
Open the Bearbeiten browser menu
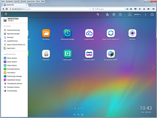[x=9, y=1]
